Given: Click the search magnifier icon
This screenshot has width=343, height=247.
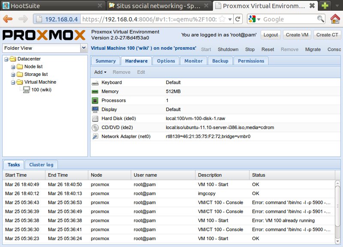Looking at the screenshot, I should [x=320, y=19].
